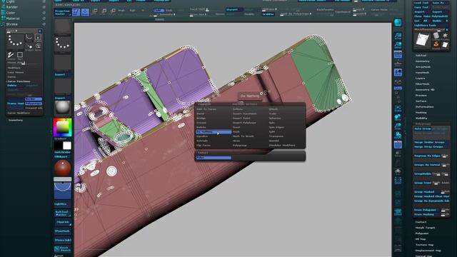The image size is (457, 257).
Task: Expand Curve Modifiers section in Stroke palette
Action: click(x=19, y=113)
